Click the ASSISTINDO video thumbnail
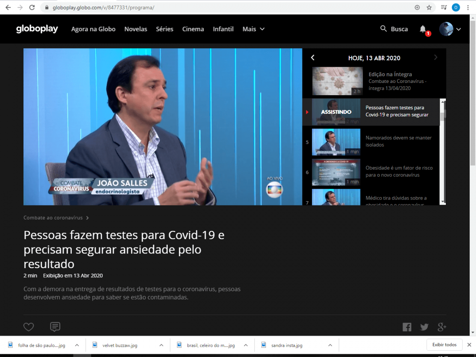The height and width of the screenshot is (357, 476). [x=336, y=111]
